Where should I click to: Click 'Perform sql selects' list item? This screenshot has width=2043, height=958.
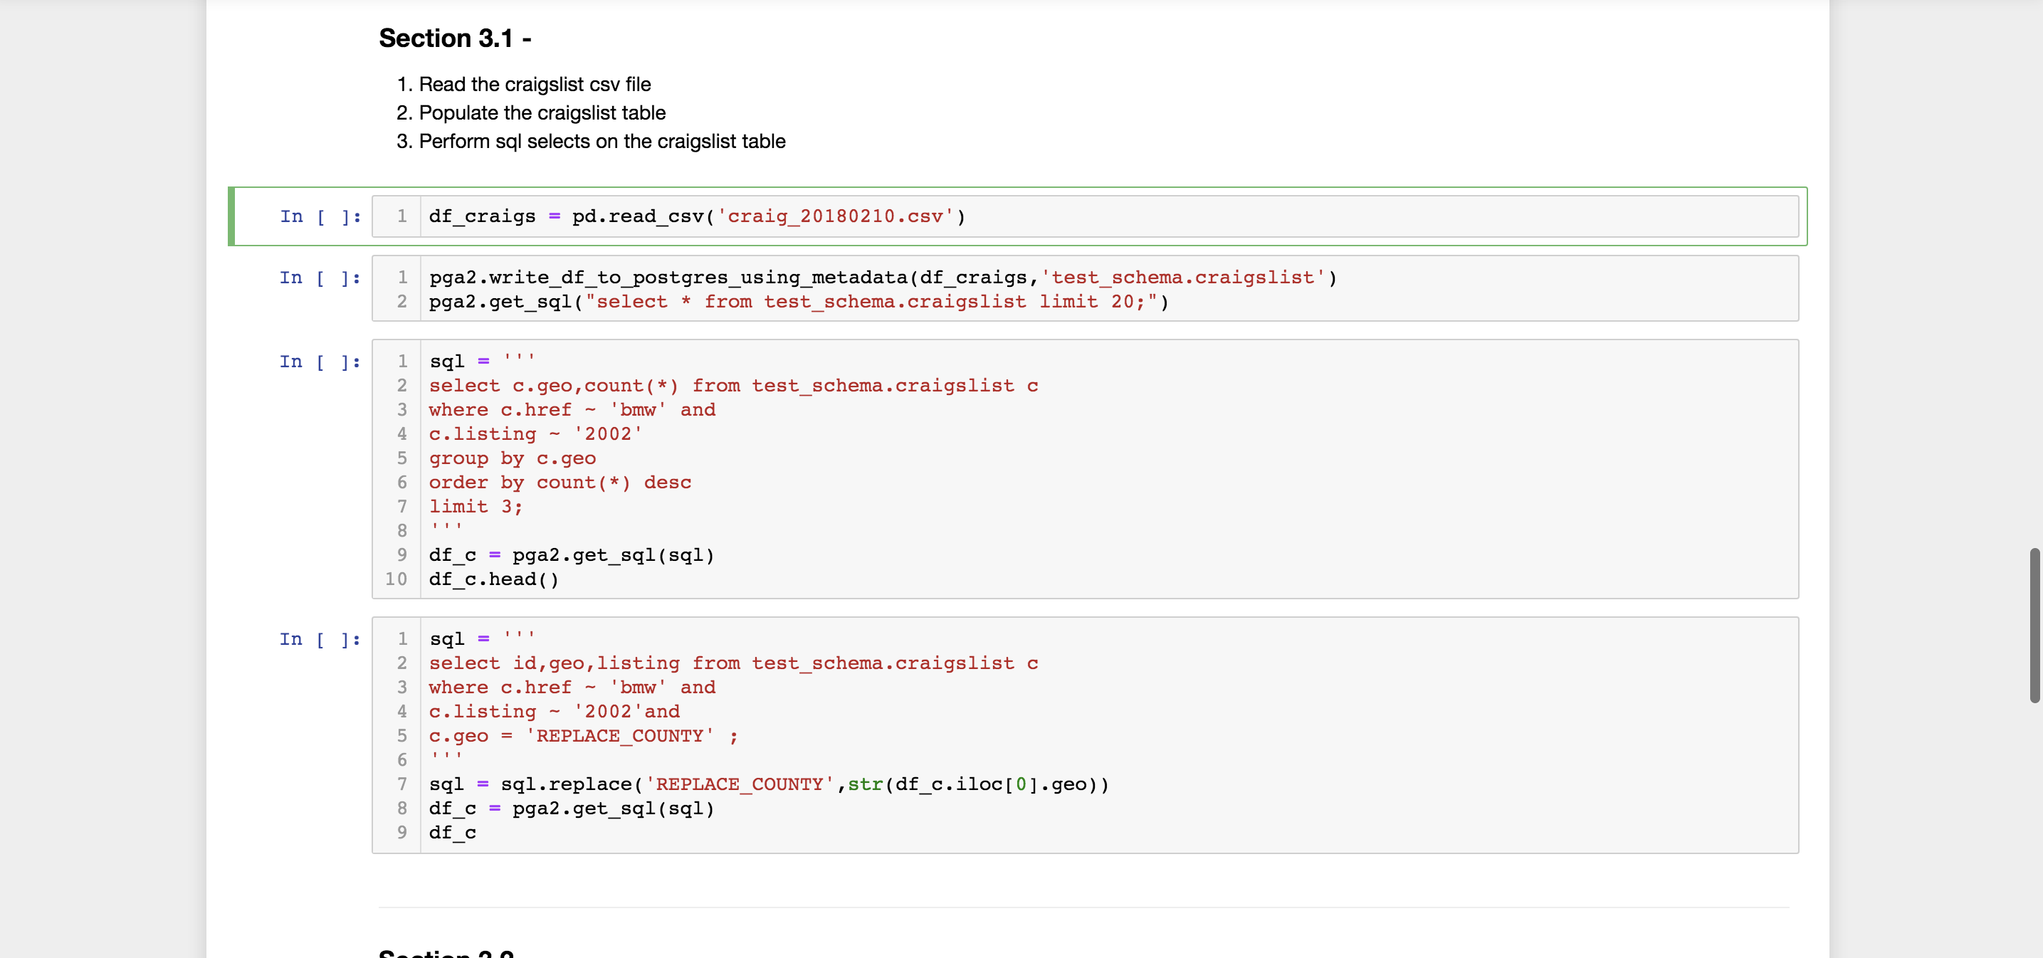(x=602, y=141)
